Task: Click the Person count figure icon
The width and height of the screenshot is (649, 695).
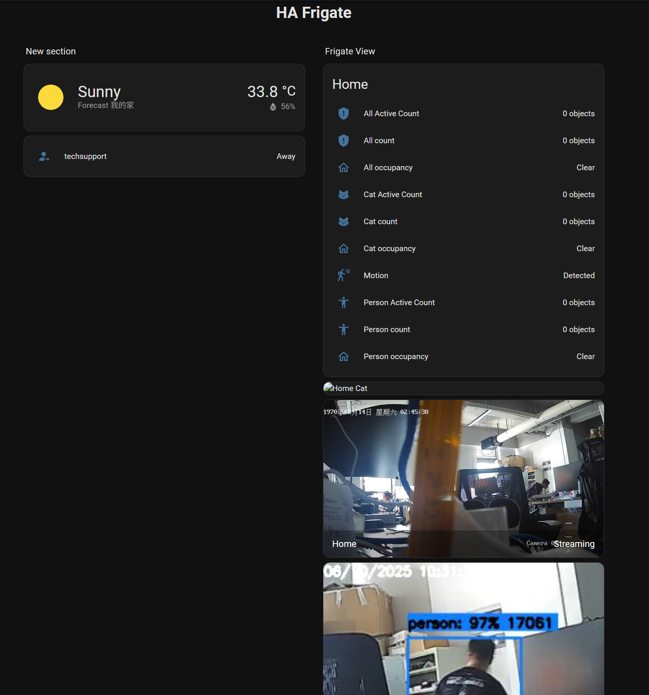Action: tap(343, 329)
